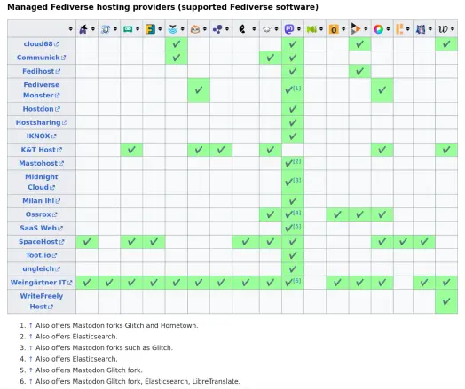Image resolution: width=465 pixels, height=389 pixels.
Task: Open the Ossrox provider link
Action: coord(41,214)
